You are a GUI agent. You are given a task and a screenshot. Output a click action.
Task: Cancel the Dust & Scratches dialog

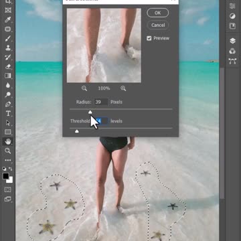(158, 25)
